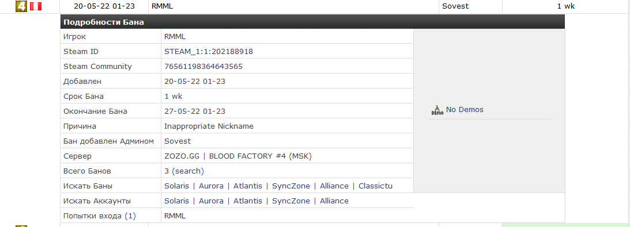Search accounts on Solaris

point(176,201)
